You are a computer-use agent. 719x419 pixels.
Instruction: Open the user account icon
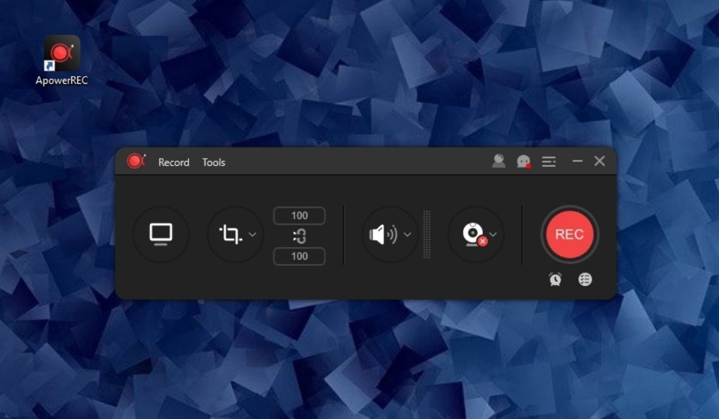(x=499, y=161)
